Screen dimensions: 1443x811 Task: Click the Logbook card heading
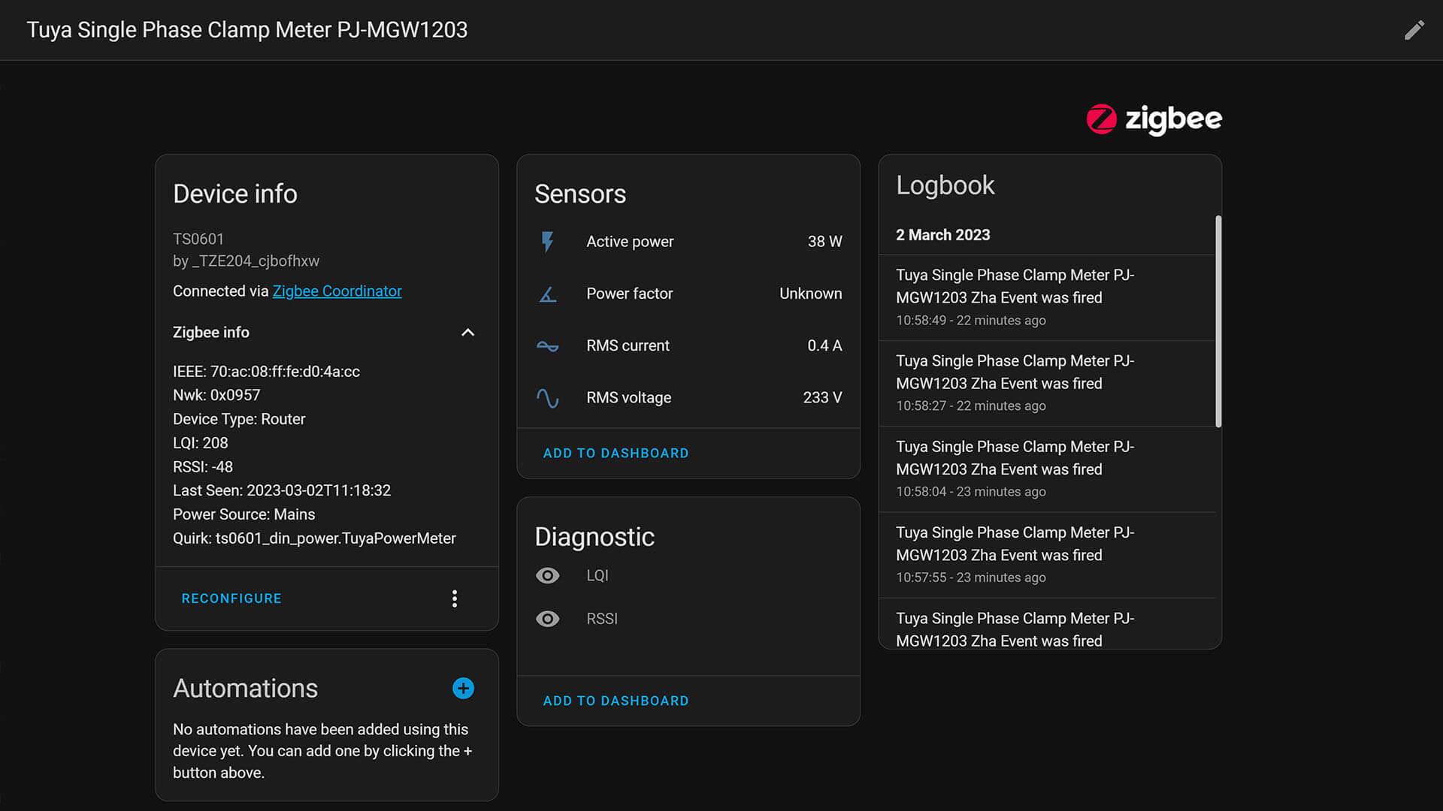(945, 185)
